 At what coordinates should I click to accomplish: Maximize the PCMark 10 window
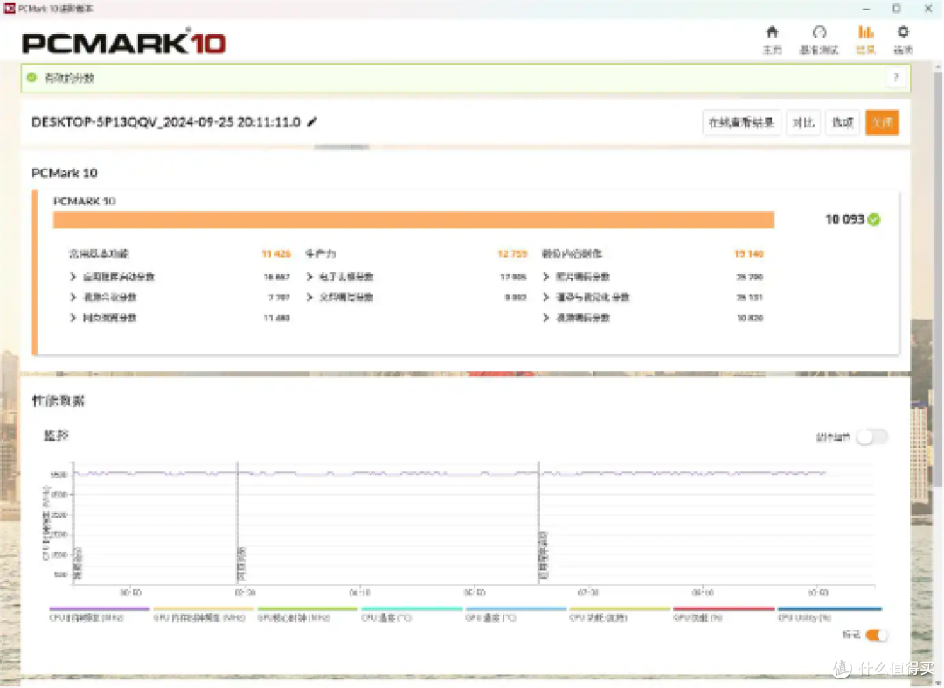[897, 9]
